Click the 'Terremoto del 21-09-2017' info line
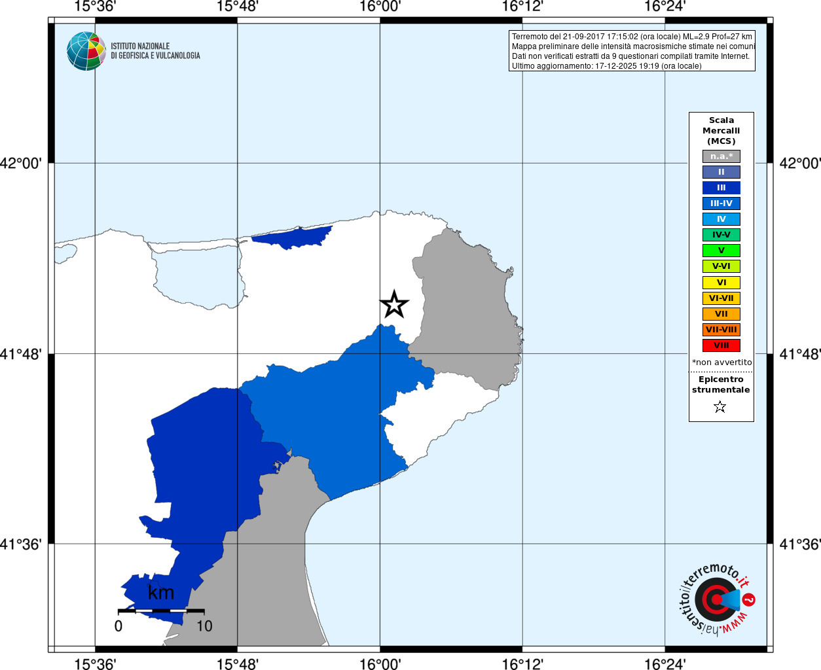Screen dimensions: 821x670 point(632,37)
